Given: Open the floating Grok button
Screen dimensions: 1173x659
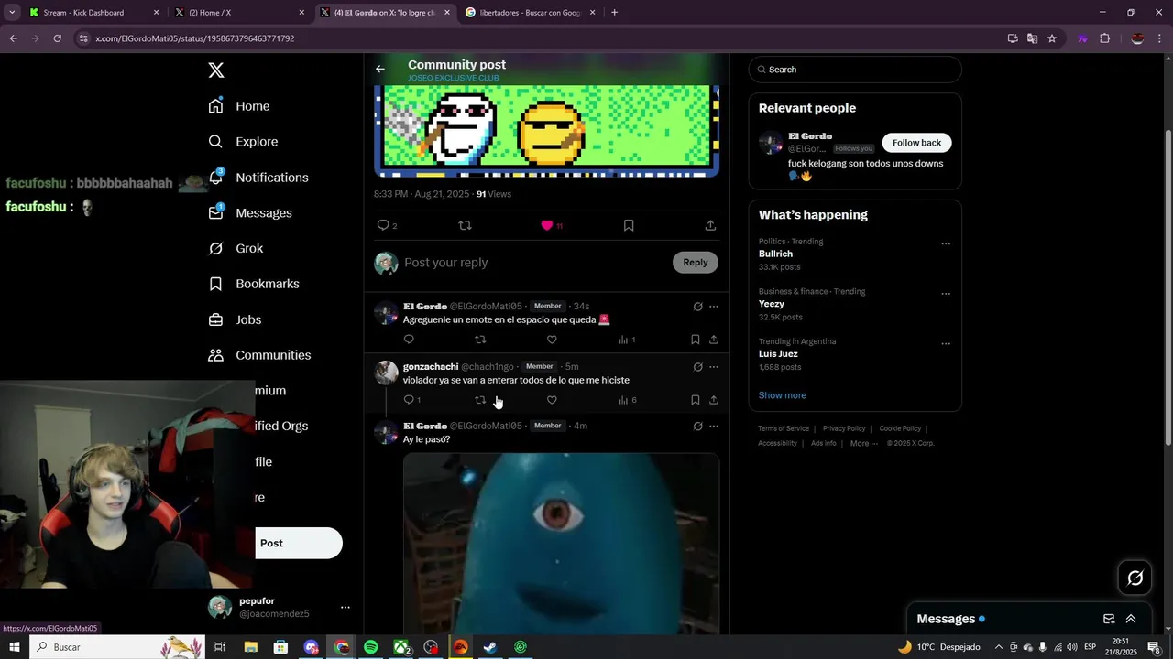Looking at the screenshot, I should (x=1135, y=578).
